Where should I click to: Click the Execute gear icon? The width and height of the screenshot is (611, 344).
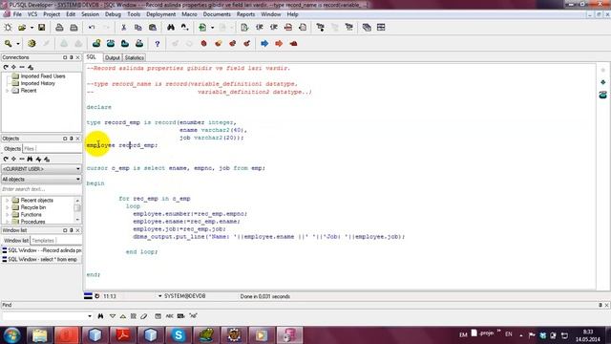32,43
